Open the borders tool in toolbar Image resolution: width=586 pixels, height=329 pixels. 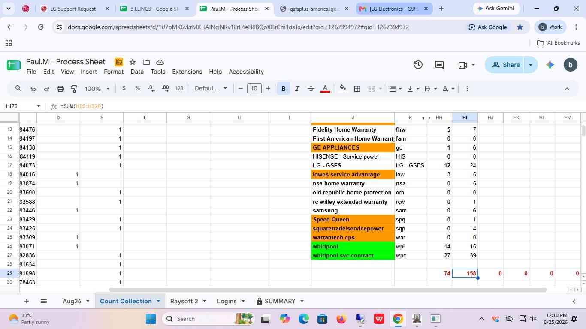357,89
